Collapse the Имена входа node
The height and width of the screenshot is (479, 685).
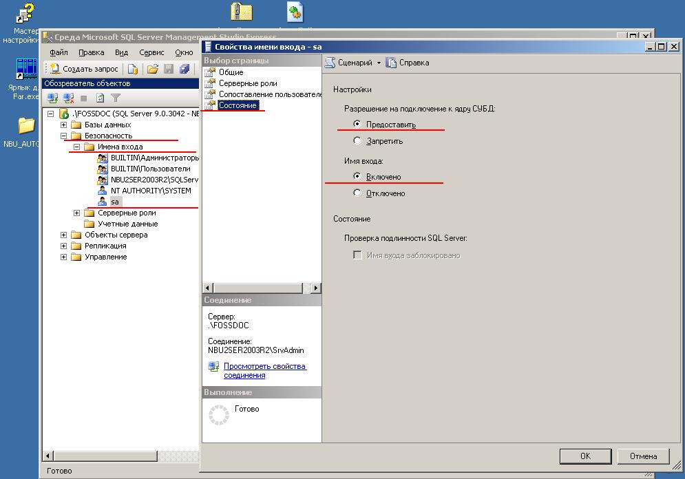[77, 147]
